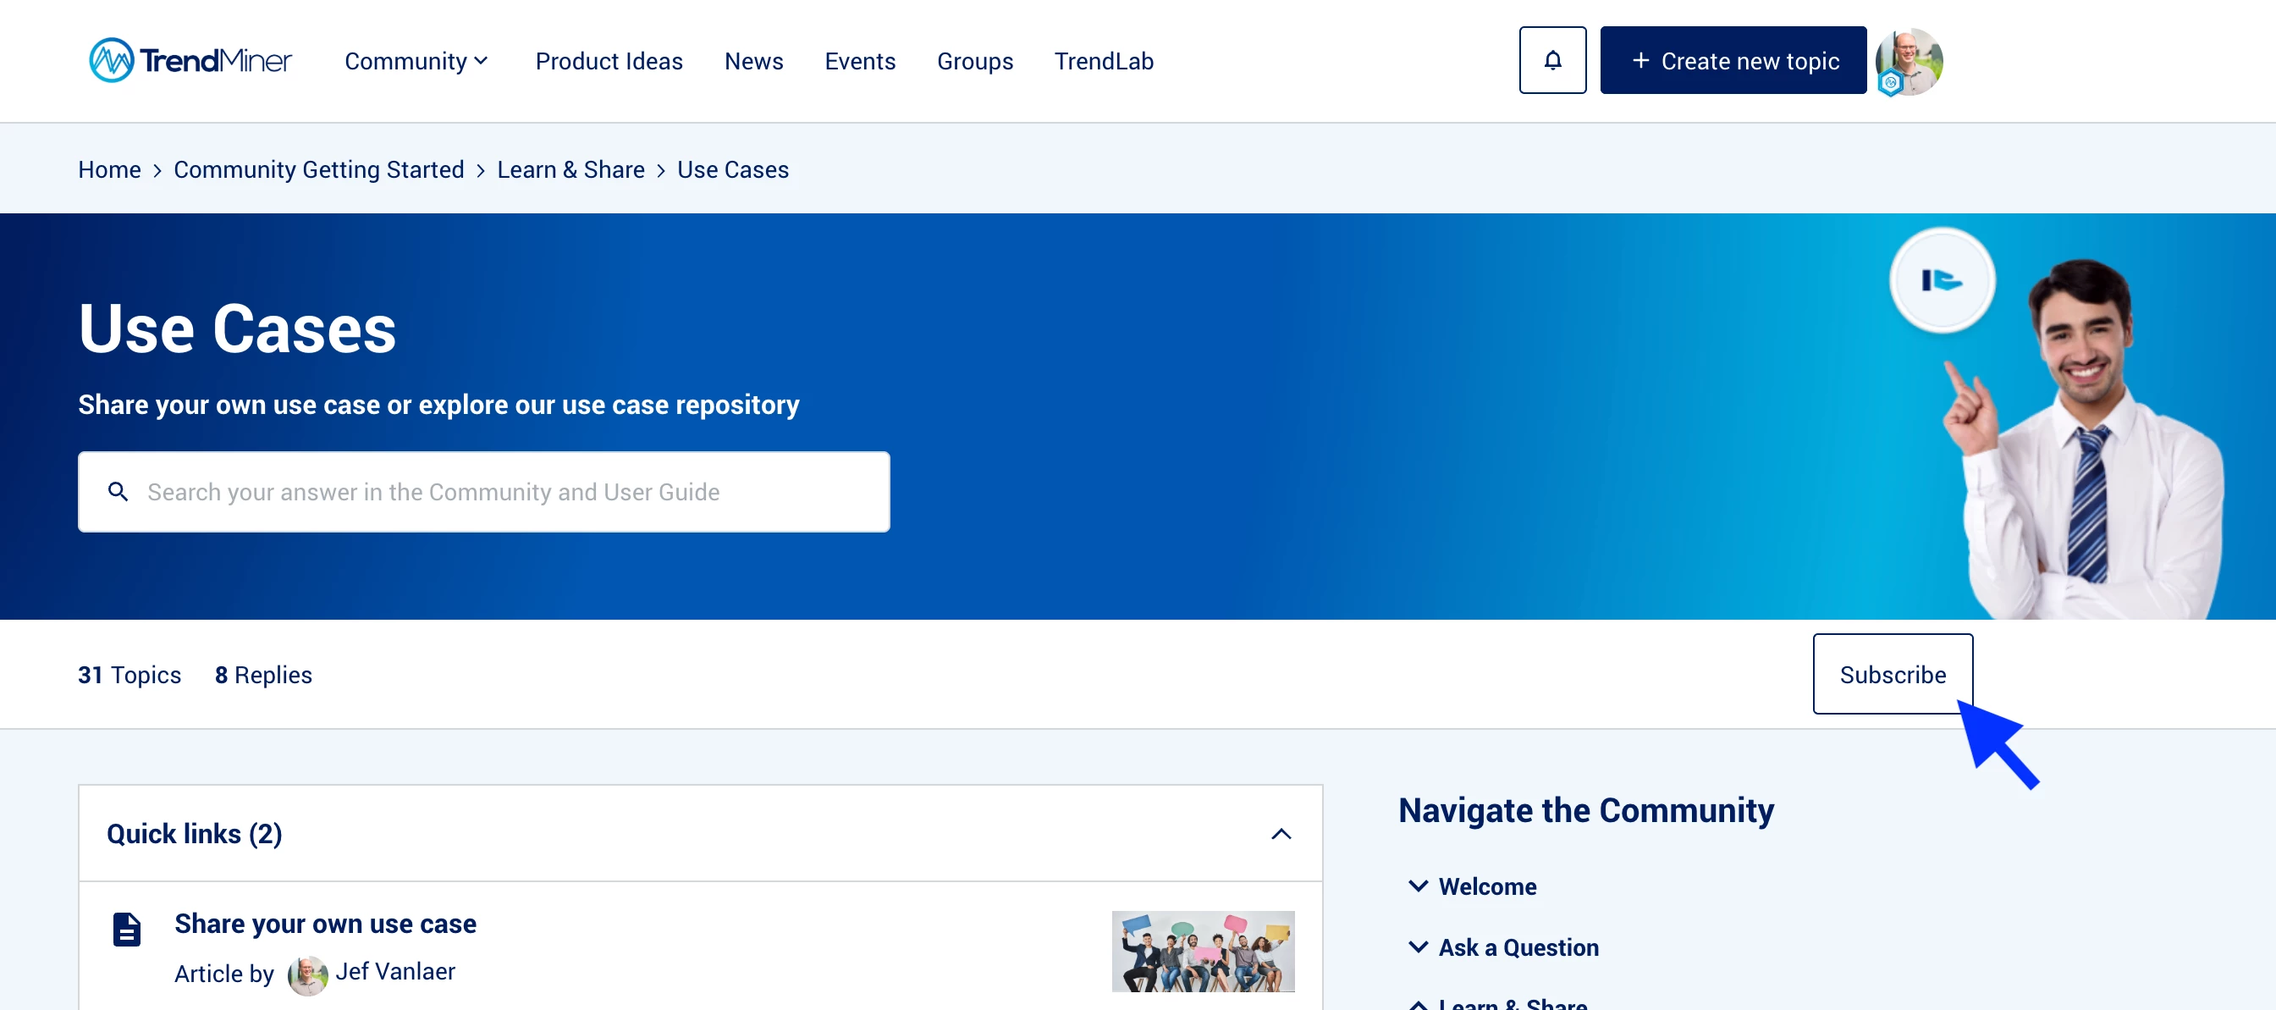
Task: Subscribe to the Use Cases category
Action: coord(1892,674)
